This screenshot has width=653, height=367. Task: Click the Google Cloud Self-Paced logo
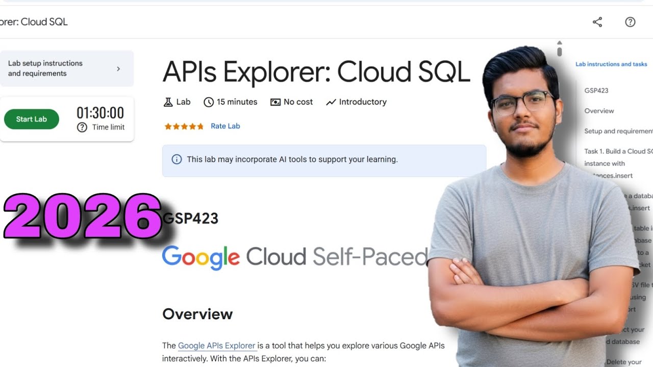295,257
